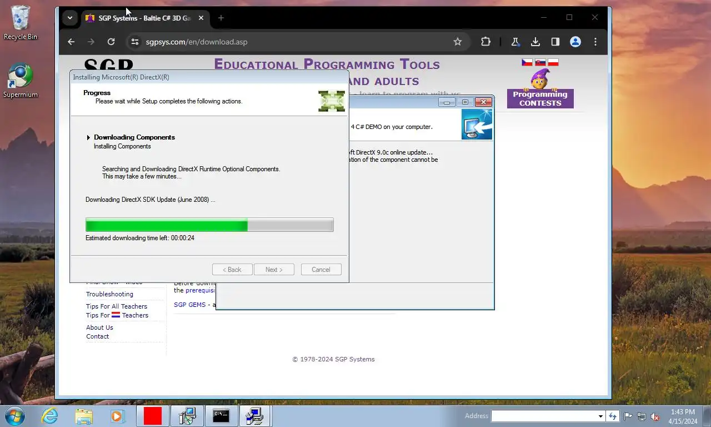The height and width of the screenshot is (427, 711).
Task: Toggle the browser side panel icon
Action: tap(555, 42)
